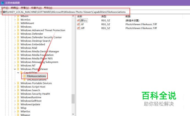Select the Windows Media Device Manager key
The image size is (190, 116).
[x=40, y=51]
